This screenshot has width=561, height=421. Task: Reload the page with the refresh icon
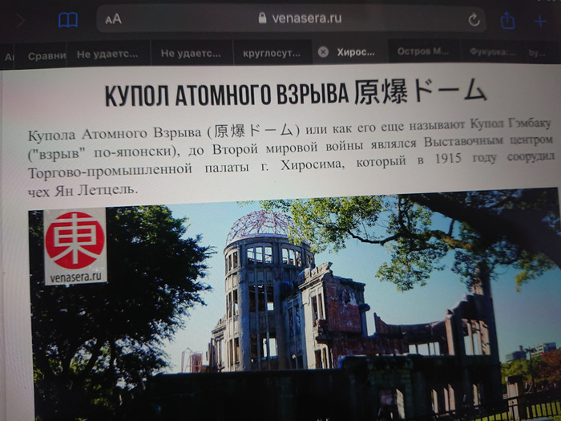[474, 20]
